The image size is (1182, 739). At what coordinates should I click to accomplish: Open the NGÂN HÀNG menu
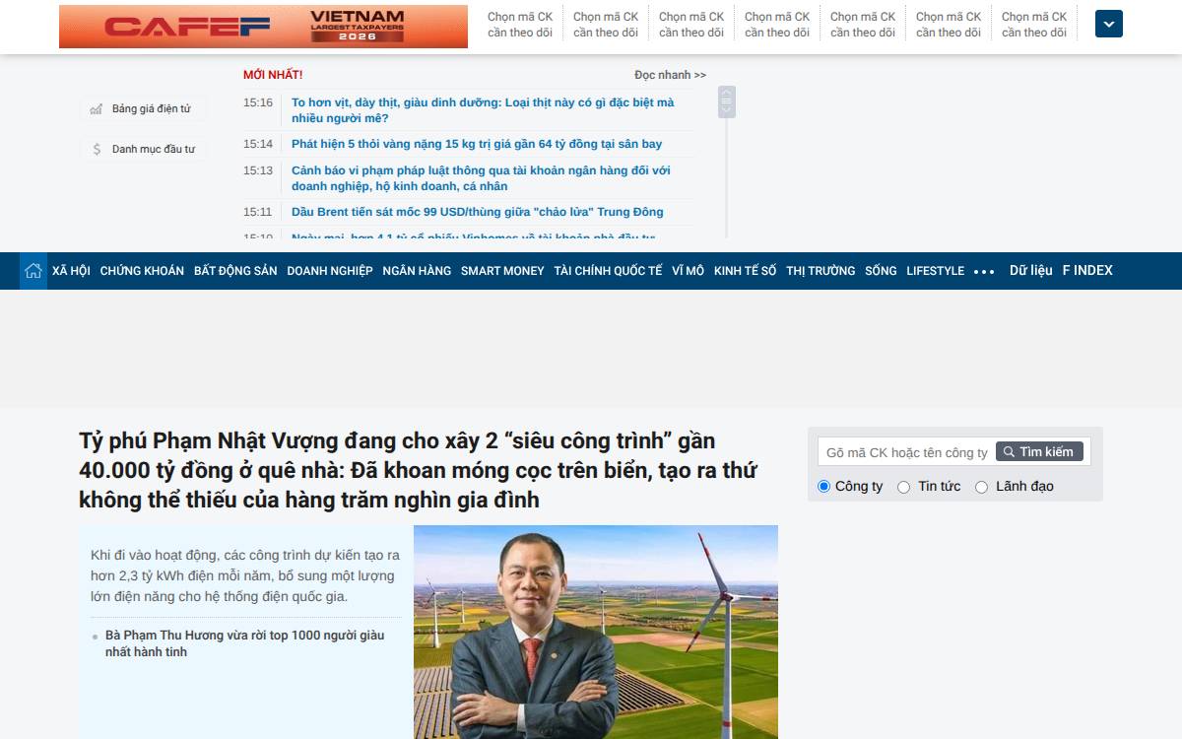pos(417,271)
